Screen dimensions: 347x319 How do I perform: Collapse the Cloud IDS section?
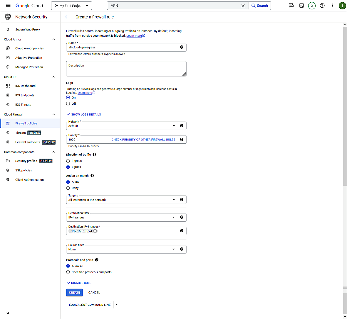tap(53, 77)
